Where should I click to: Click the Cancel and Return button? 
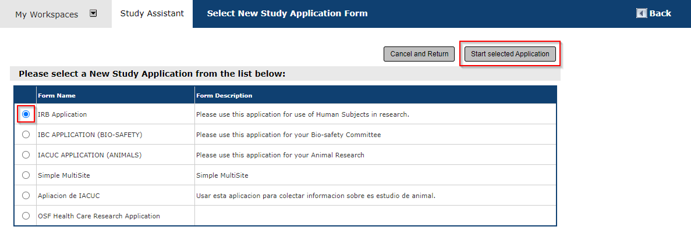(419, 53)
